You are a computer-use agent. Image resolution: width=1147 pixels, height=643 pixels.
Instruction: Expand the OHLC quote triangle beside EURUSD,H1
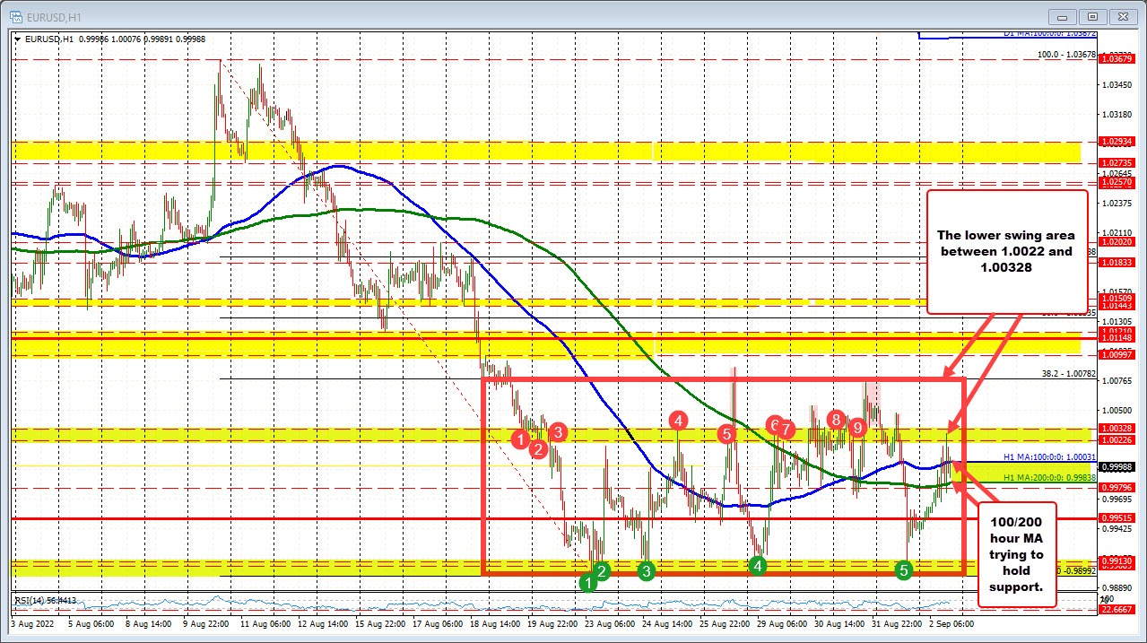[17, 39]
